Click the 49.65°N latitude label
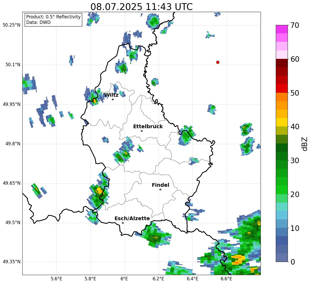Image resolution: width=311 pixels, height=284 pixels. 12,183
